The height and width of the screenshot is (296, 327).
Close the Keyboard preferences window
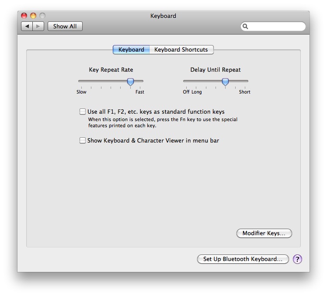tap(24, 16)
